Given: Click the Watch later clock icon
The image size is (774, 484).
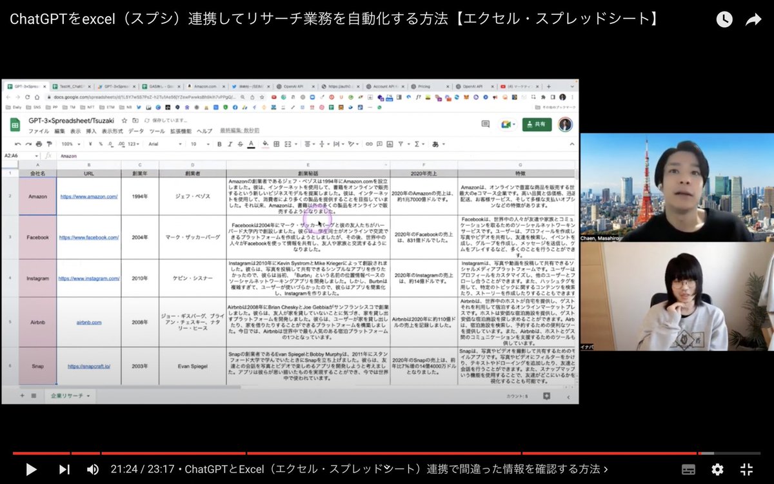Looking at the screenshot, I should (x=724, y=20).
